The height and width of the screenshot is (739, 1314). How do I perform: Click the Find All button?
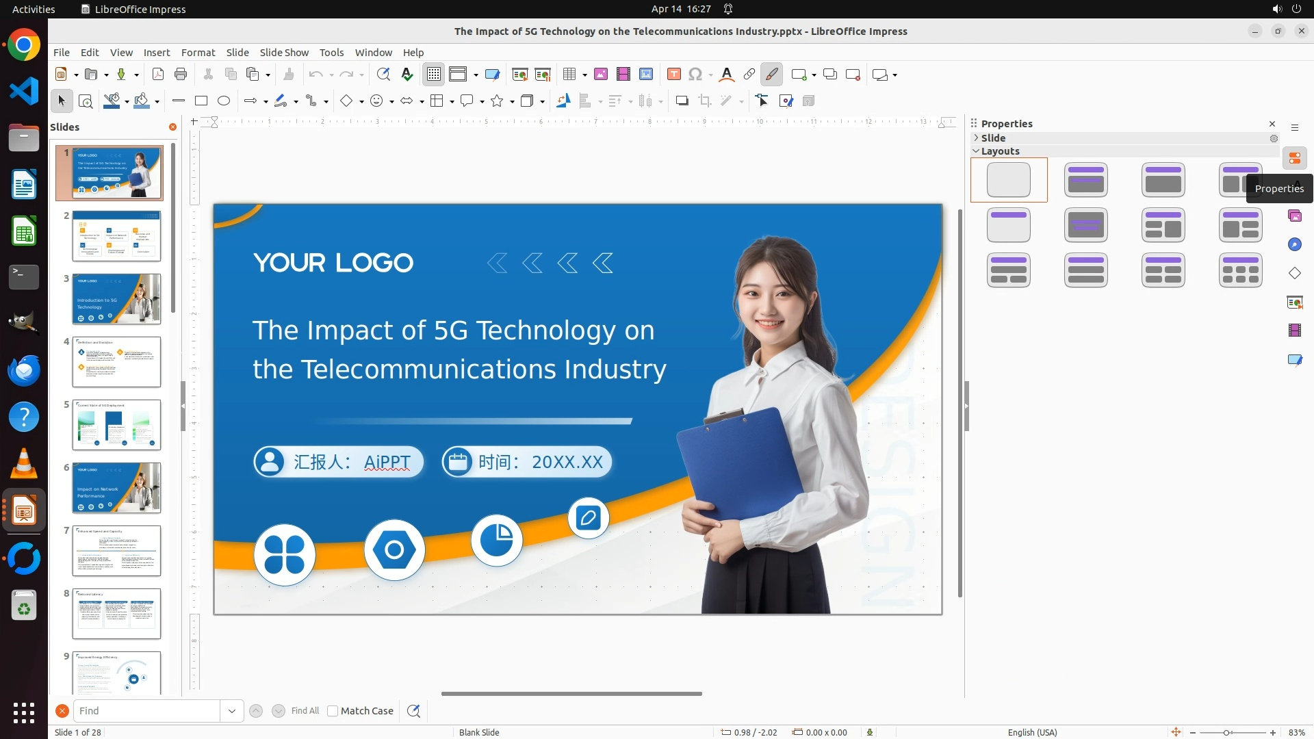[305, 711]
